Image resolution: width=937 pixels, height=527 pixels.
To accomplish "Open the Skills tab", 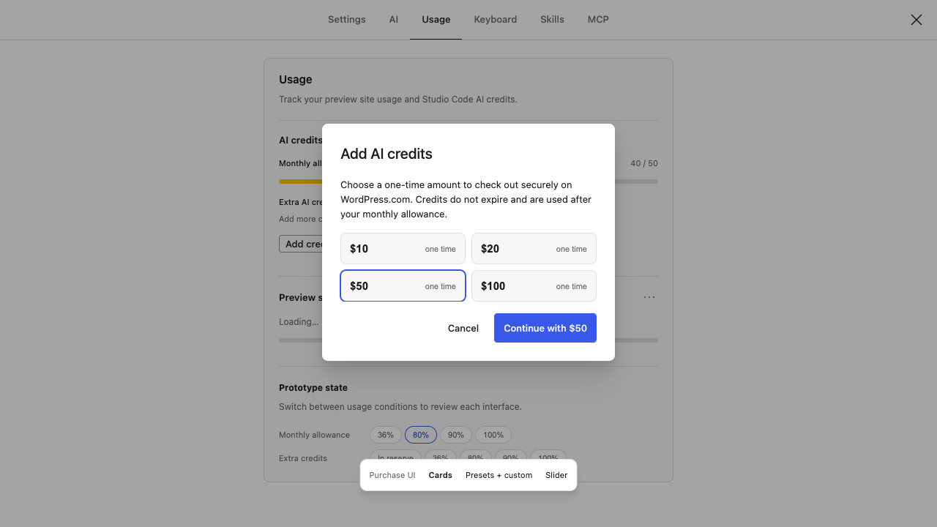I will 553,20.
